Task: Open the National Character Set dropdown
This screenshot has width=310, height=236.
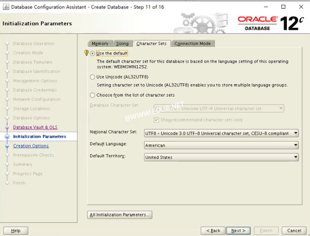Action: tap(222, 133)
